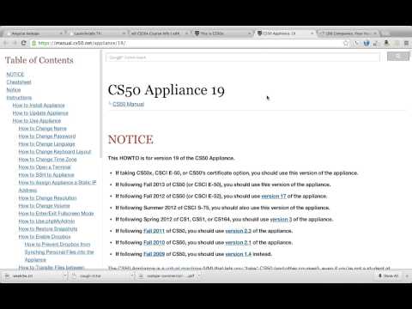This screenshot has width=412, height=309.
Task: Open How to Restore Snapshots link
Action: point(48,229)
